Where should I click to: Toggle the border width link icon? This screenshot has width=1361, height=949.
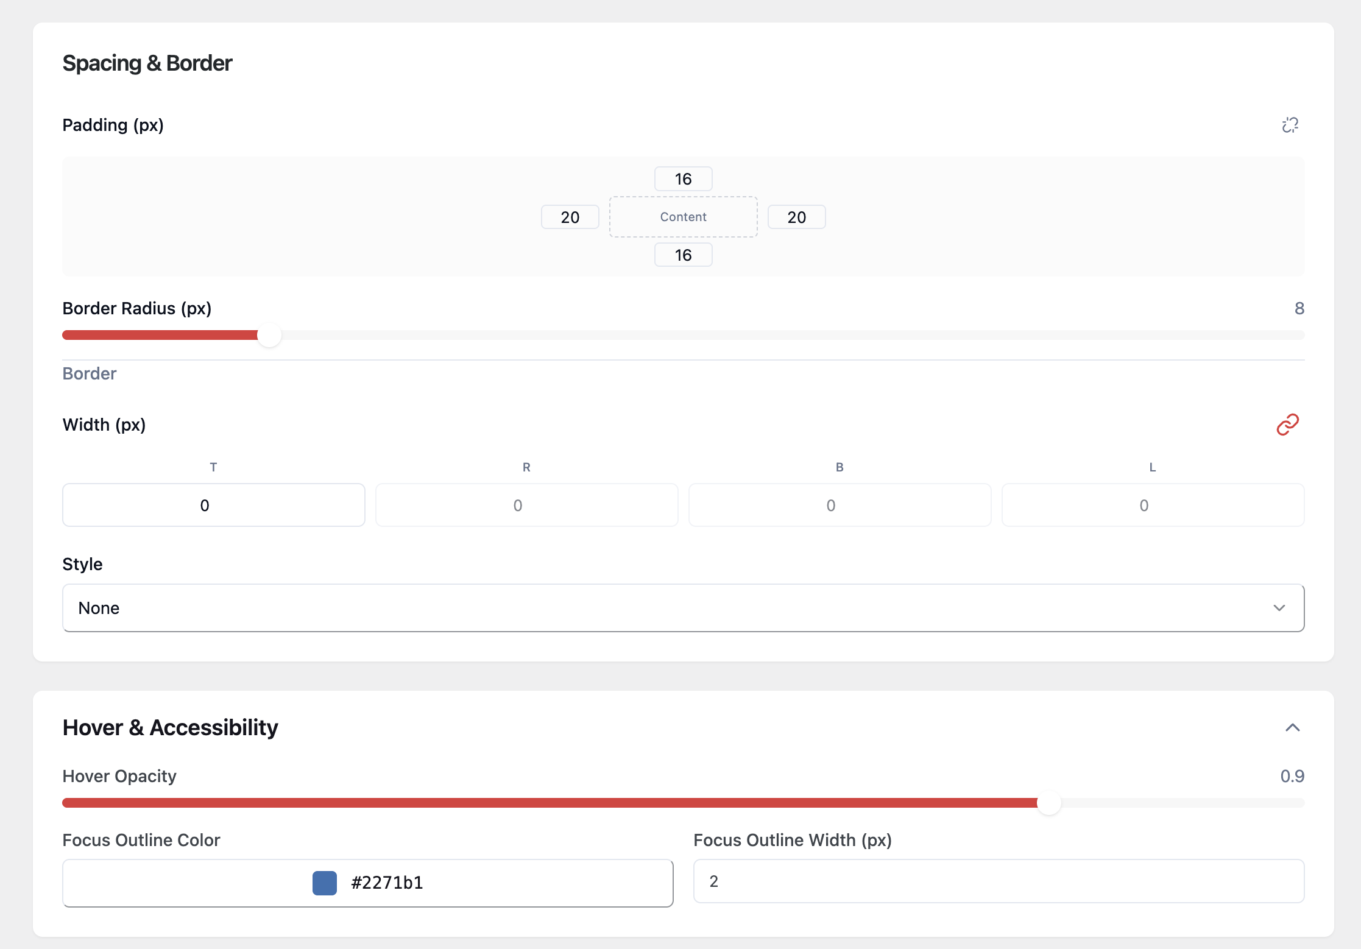click(1287, 425)
